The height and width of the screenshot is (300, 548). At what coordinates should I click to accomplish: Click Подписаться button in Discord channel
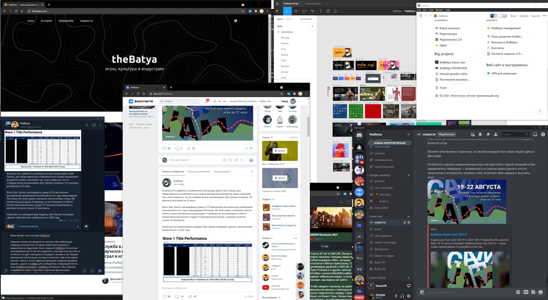coord(446,134)
